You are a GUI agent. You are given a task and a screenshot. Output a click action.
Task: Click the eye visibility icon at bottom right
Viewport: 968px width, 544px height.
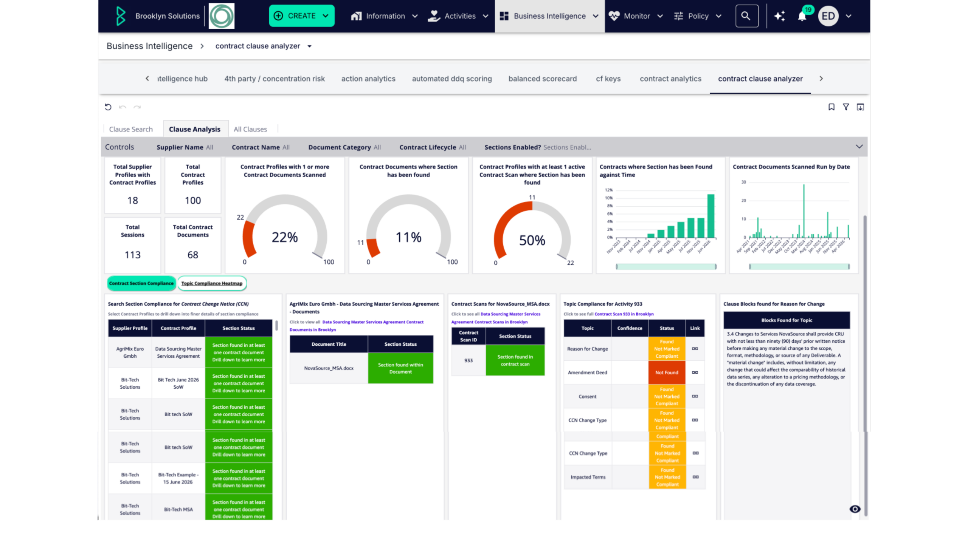click(x=855, y=509)
